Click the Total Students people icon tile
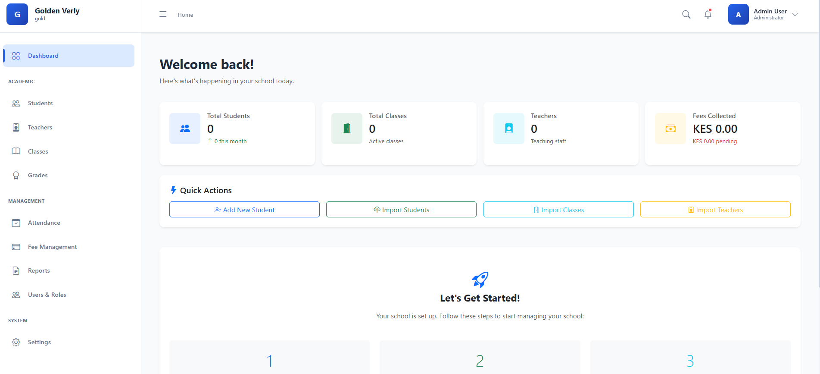Image resolution: width=820 pixels, height=374 pixels. click(185, 129)
